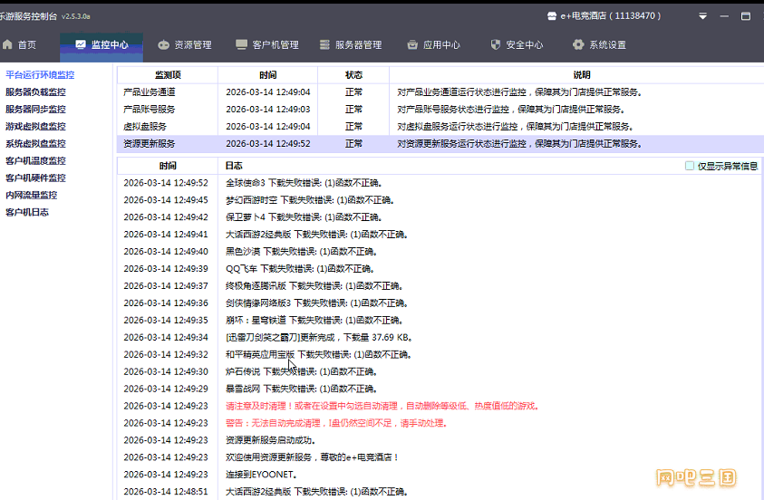This screenshot has width=764, height=500.
Task: Switch to 资源管理 tab
Action: tap(185, 44)
